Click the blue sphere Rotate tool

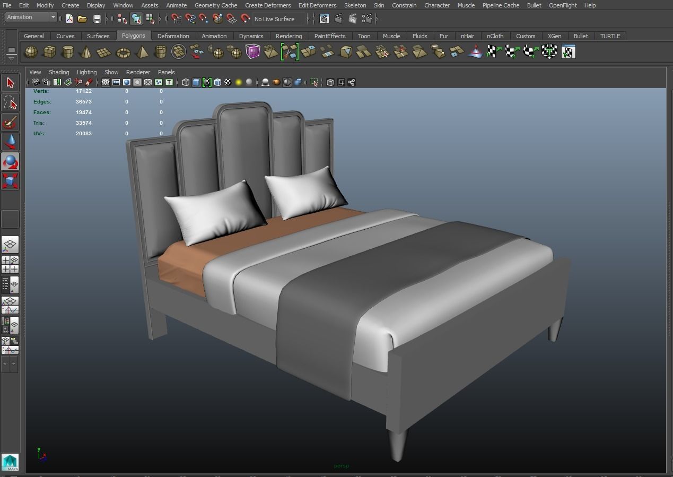point(10,162)
